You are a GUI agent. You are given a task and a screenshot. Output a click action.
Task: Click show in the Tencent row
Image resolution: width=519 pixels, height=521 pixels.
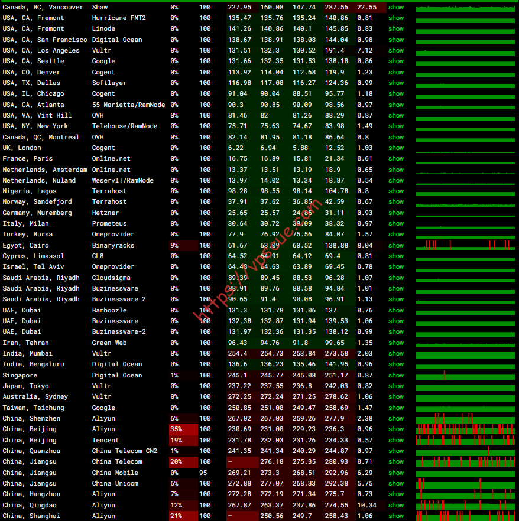point(396,440)
